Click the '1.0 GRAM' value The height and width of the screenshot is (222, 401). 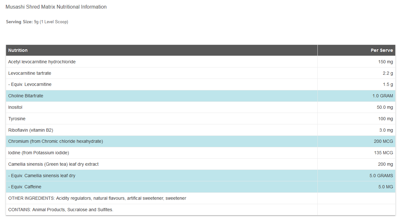(x=383, y=96)
